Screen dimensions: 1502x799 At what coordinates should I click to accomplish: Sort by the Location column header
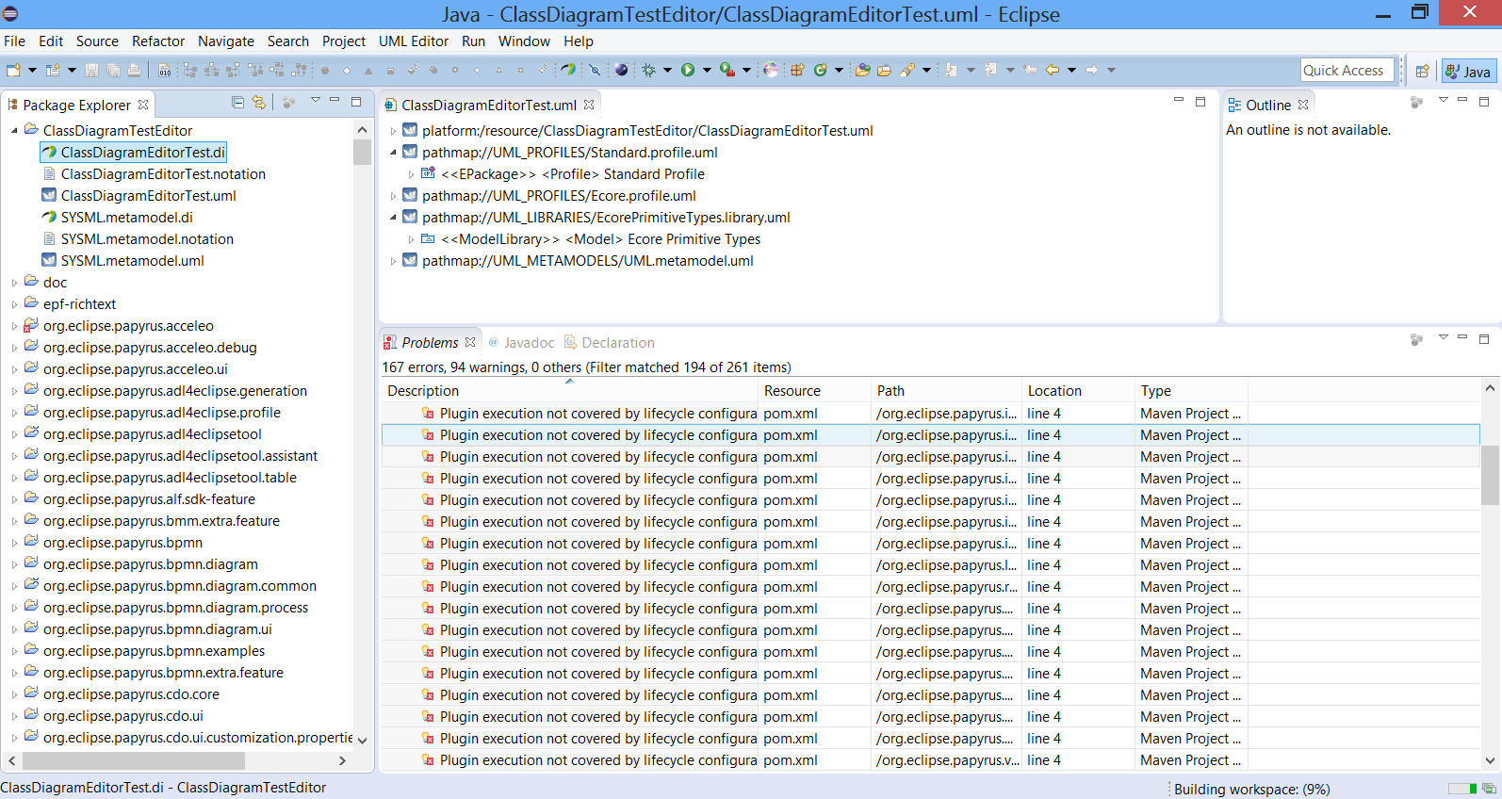pos(1079,390)
